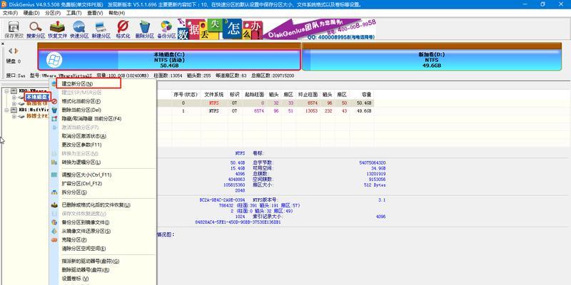
Task: Select 取消分区激活状态(A) menu entry
Action: click(x=84, y=136)
